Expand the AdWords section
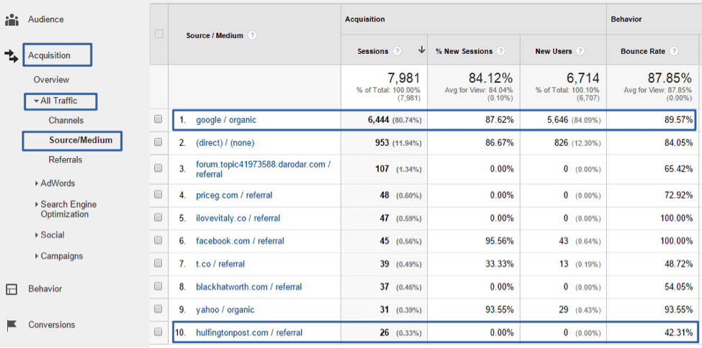 point(36,183)
